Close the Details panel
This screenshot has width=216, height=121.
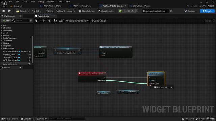coord(21,67)
